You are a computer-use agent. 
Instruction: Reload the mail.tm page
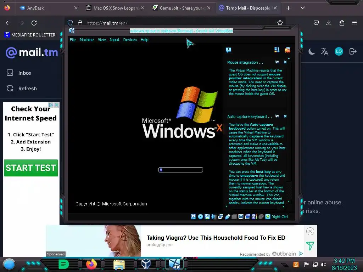point(34,23)
